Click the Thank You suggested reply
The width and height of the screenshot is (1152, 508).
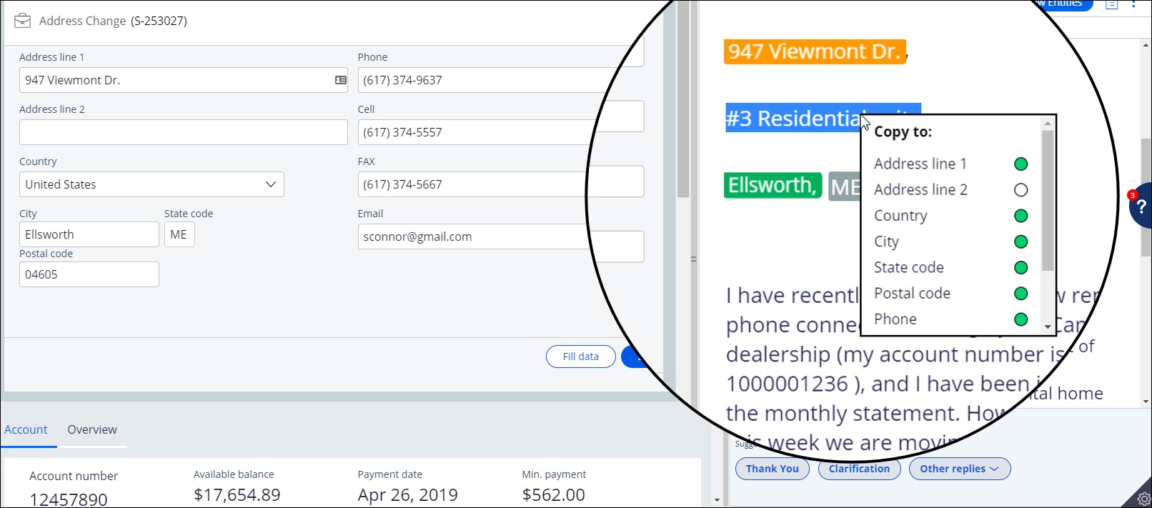click(x=772, y=469)
